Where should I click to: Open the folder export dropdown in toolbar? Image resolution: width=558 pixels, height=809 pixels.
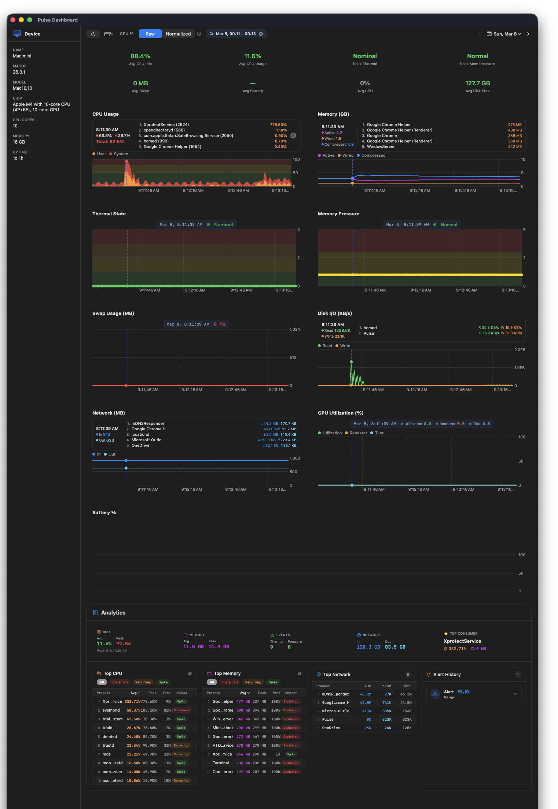[109, 34]
